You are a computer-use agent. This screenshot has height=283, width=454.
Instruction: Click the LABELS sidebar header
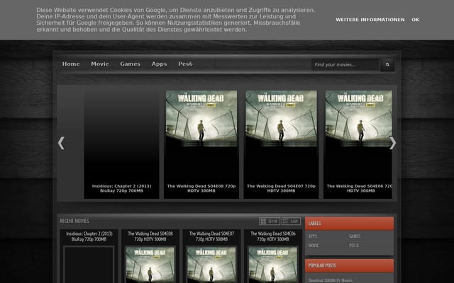tap(349, 224)
